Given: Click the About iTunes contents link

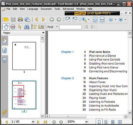Looking at the screenshot, I should (x=97, y=82).
